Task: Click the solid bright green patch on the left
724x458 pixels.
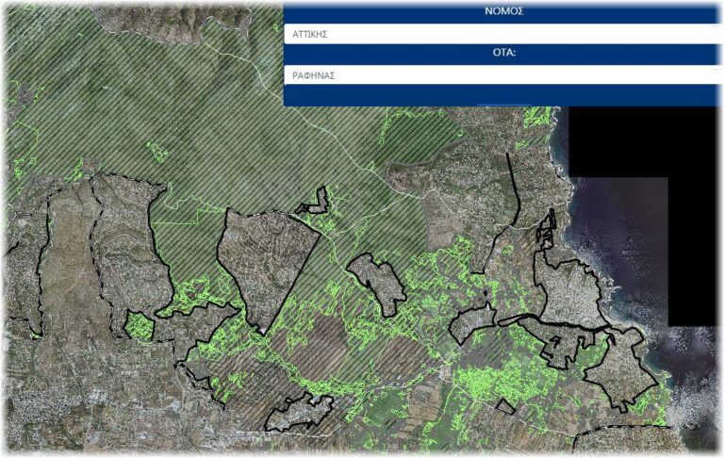Action: pos(140,327)
